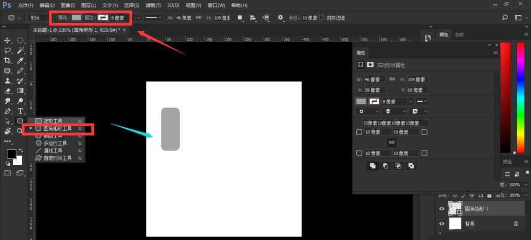The height and width of the screenshot is (240, 531).
Task: Expand stroke width dropdown in Properties panel
Action: coord(409,101)
